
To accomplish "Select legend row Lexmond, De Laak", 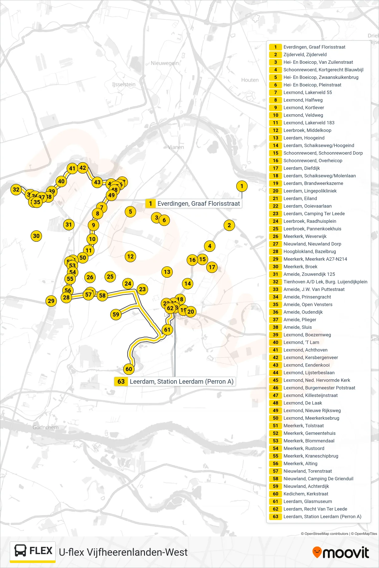I will pos(318,403).
